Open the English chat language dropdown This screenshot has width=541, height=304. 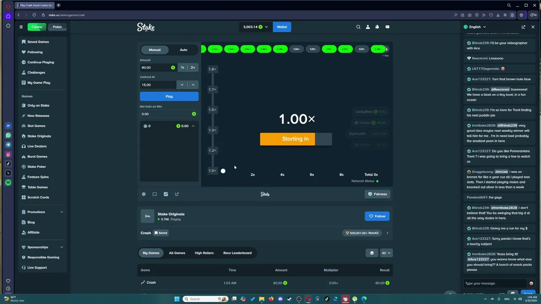475,27
